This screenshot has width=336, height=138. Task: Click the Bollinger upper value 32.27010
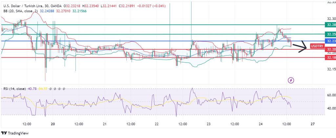click(63, 11)
